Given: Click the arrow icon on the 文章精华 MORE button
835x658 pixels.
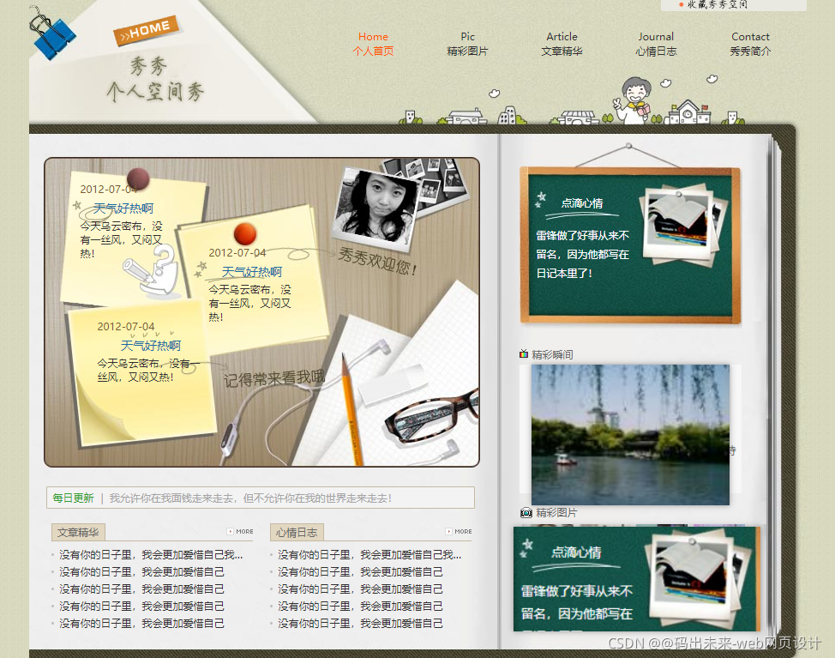Looking at the screenshot, I should click(x=232, y=531).
